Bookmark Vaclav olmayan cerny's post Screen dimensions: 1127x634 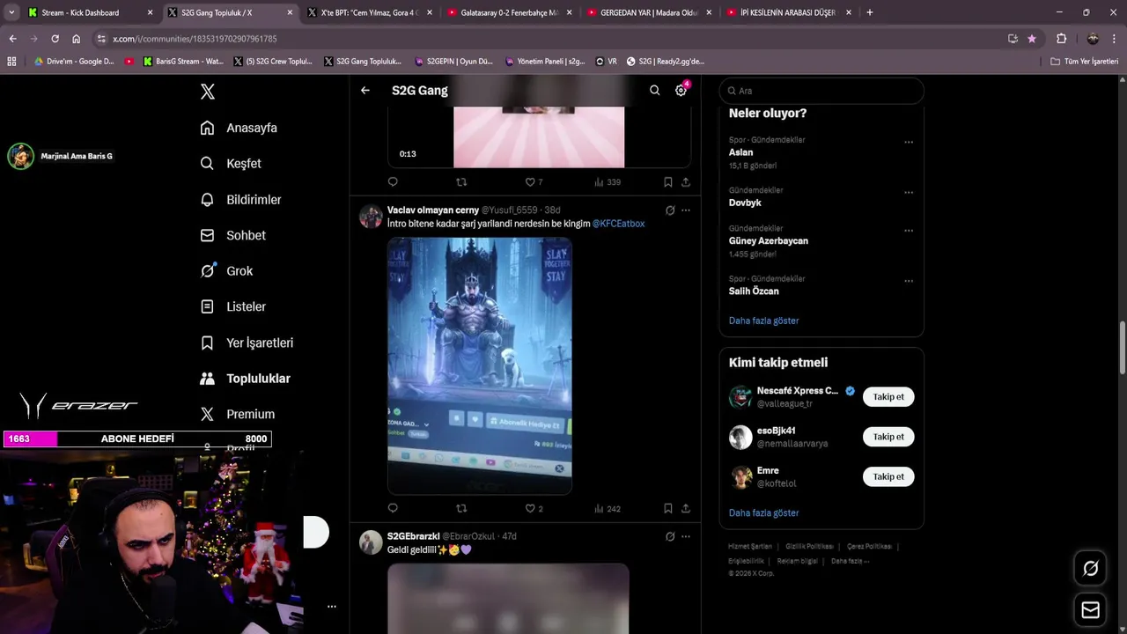click(667, 508)
